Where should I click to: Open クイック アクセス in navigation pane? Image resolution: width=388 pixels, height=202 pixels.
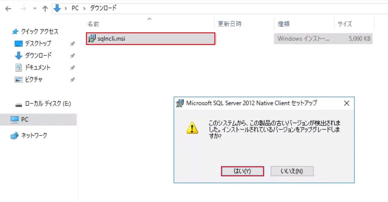40,31
